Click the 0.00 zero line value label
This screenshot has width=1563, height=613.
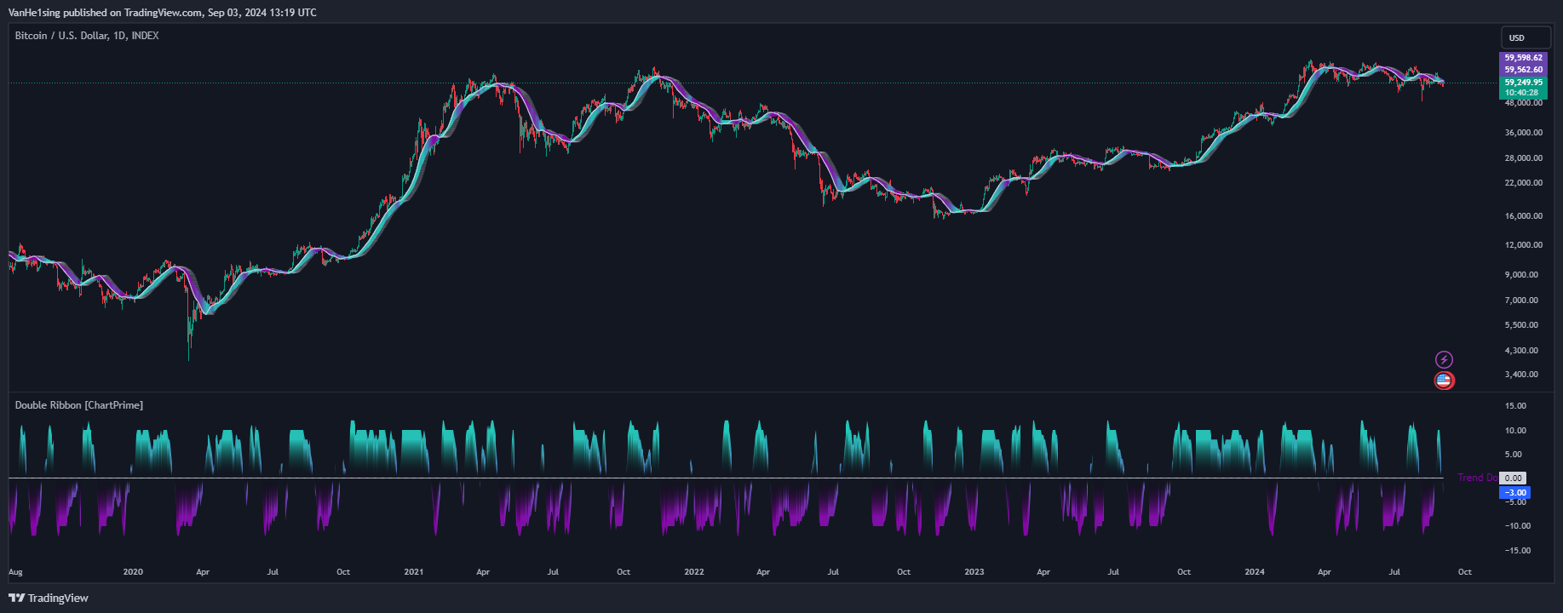[1513, 478]
